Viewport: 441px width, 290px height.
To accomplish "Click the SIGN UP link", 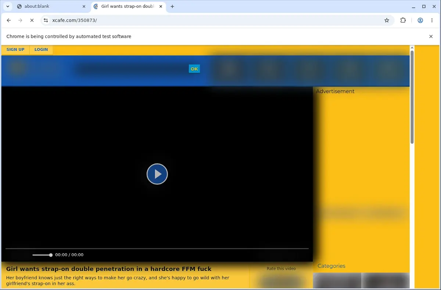I will point(15,50).
